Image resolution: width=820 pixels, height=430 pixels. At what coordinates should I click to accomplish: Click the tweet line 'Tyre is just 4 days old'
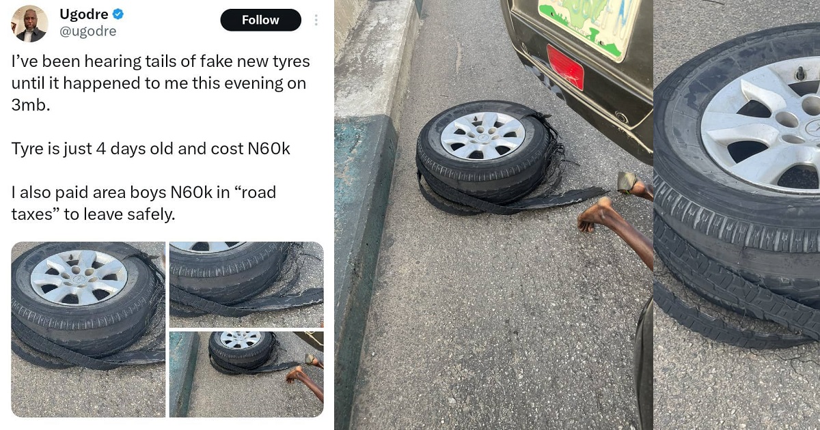point(151,149)
